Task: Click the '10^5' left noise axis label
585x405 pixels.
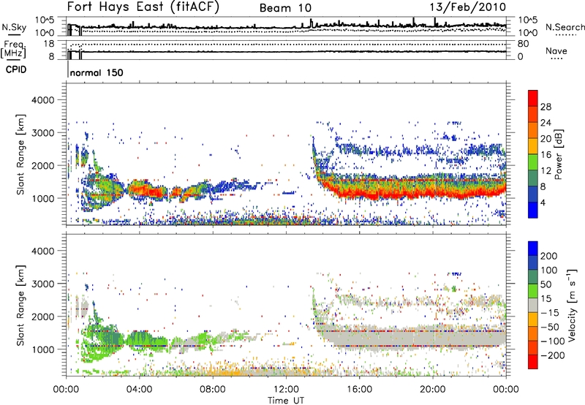Action: coord(45,20)
